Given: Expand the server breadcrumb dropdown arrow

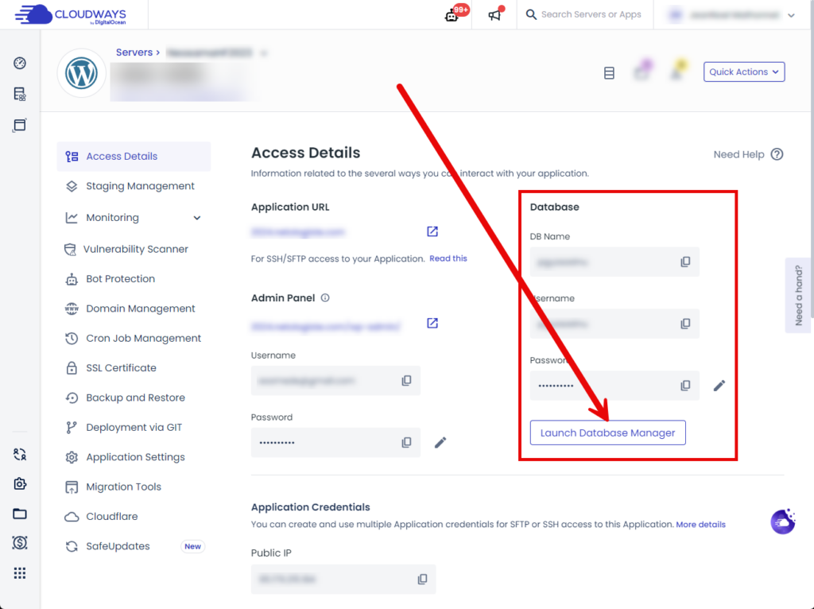Looking at the screenshot, I should pos(263,52).
